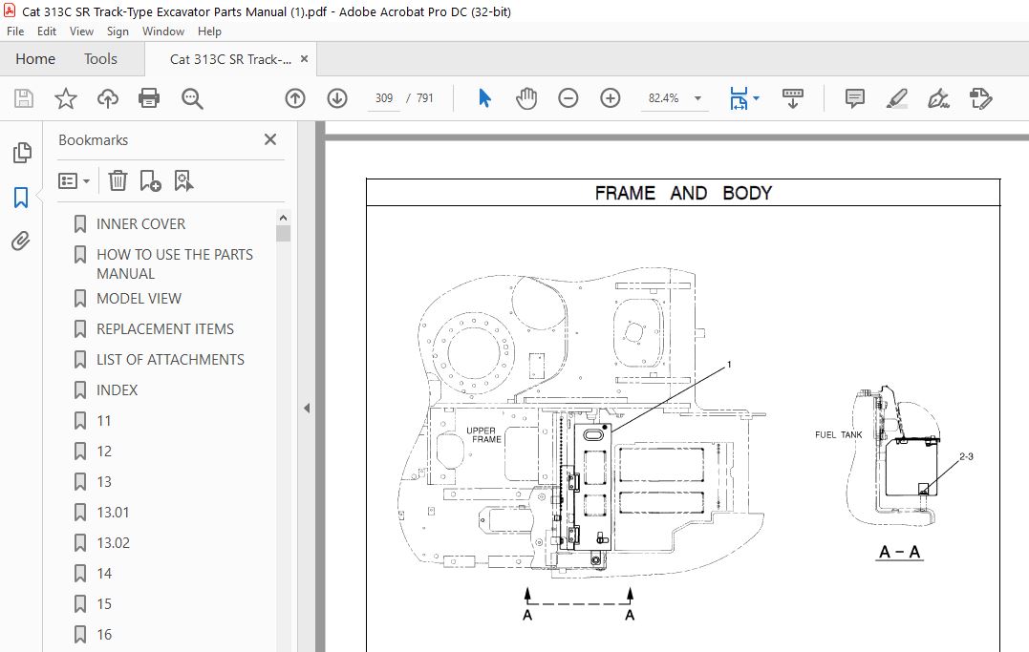
Task: Zoom out with the minus button
Action: point(568,98)
